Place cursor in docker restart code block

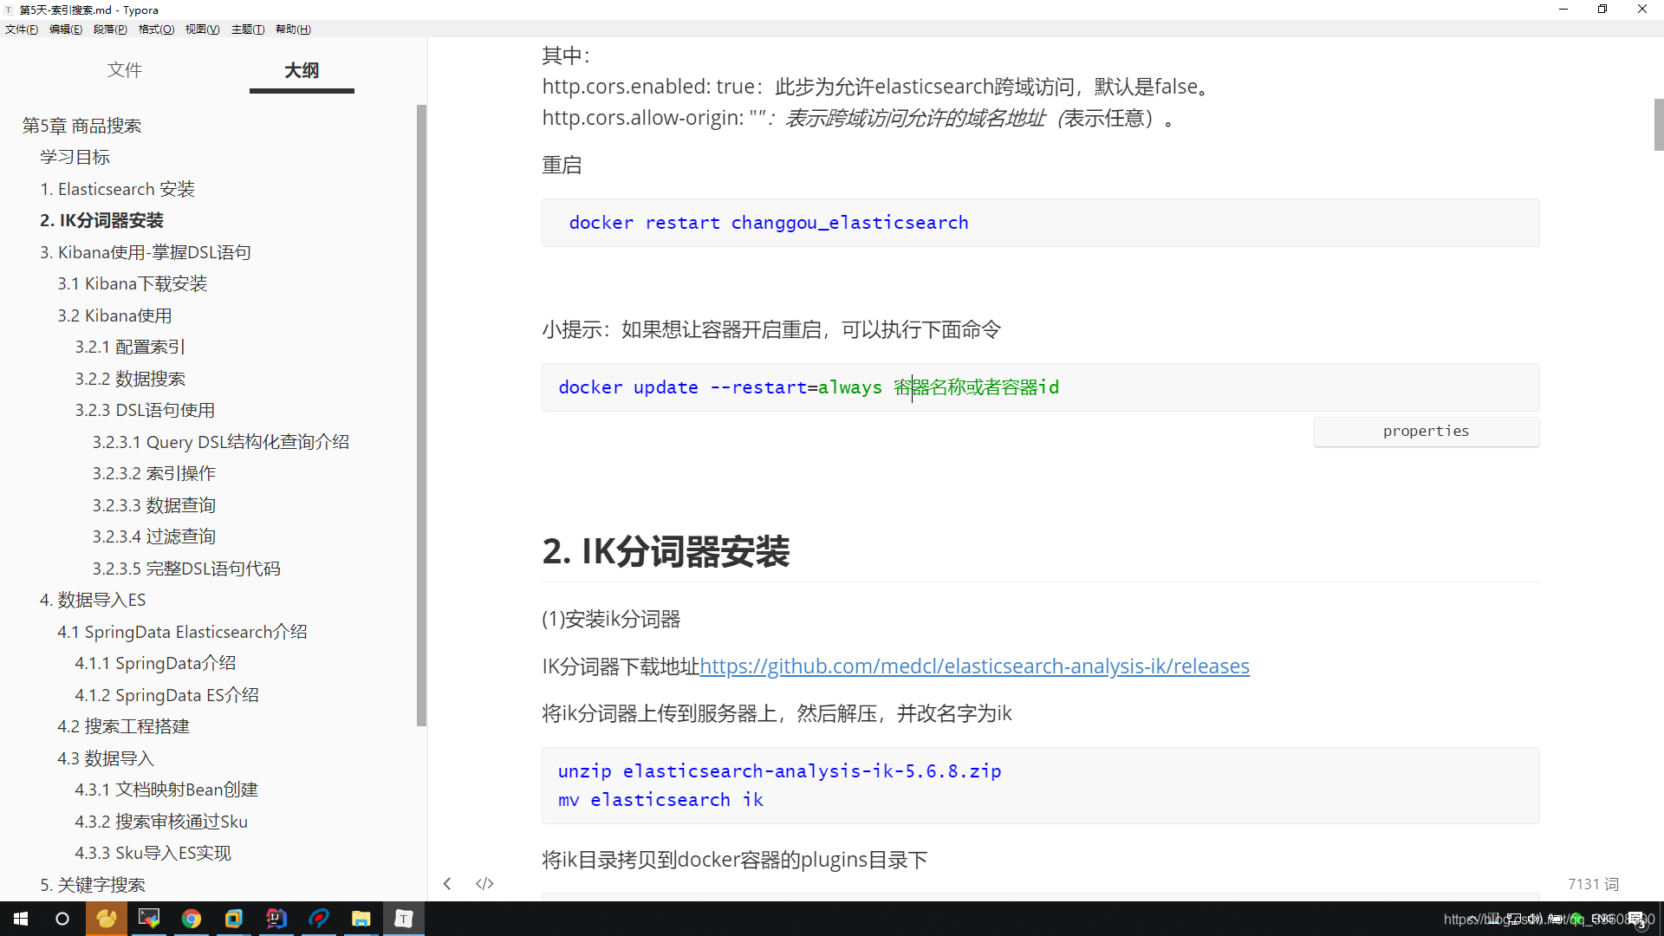point(1040,223)
